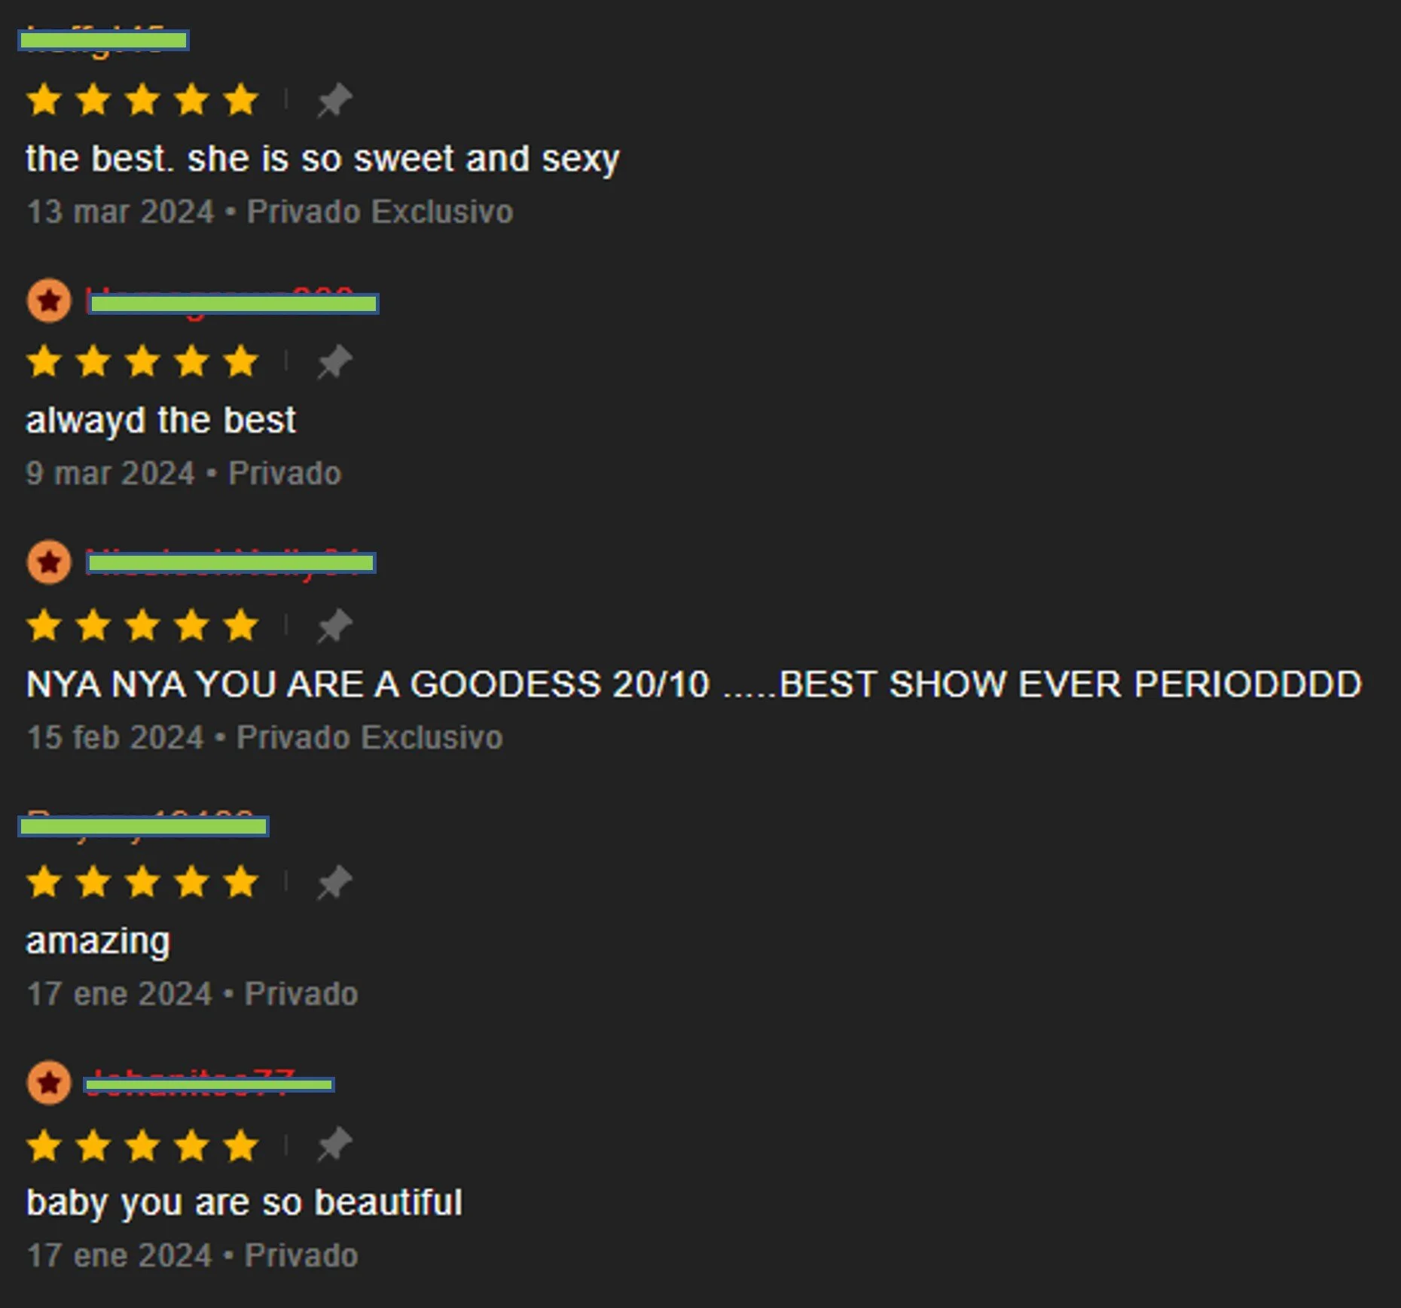This screenshot has height=1308, width=1401.
Task: Click the "15 feb 2024 • Privado Exclusivo" label
Action: pyautogui.click(x=264, y=737)
